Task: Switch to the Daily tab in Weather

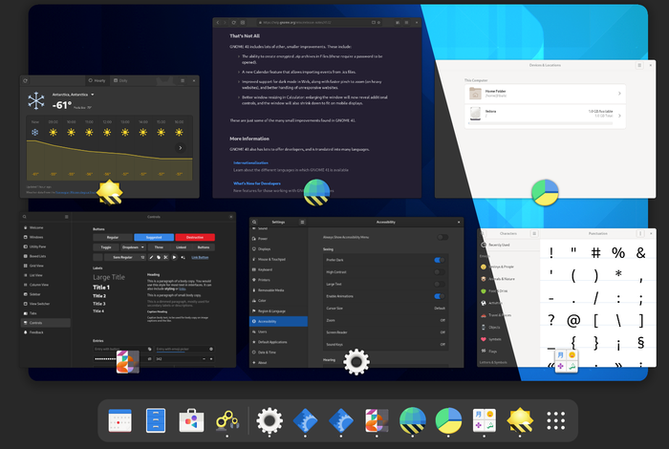Action: point(120,80)
